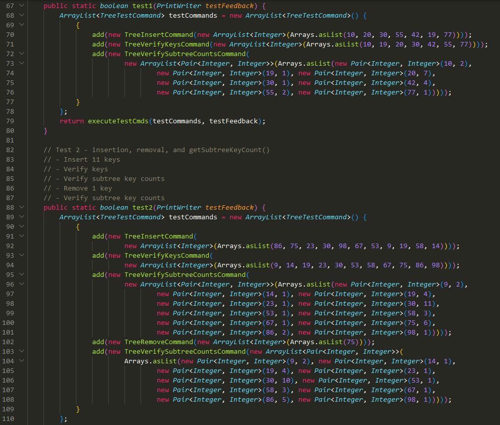Collapse the fold chevron on line 103

(22, 351)
